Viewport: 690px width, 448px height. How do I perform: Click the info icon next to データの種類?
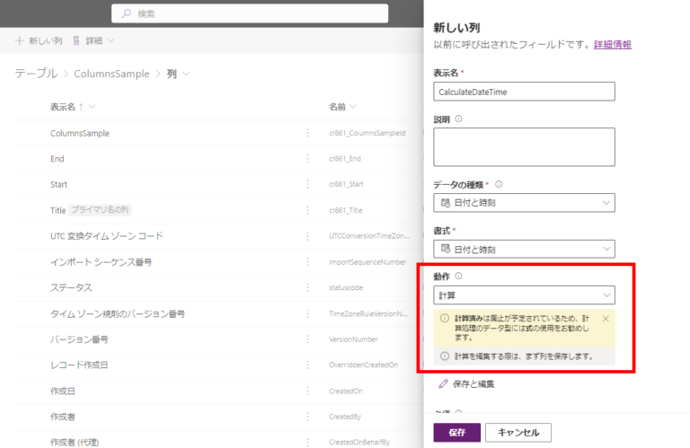point(499,184)
